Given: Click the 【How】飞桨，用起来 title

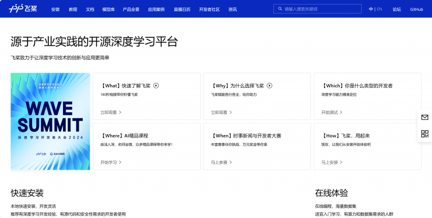Looking at the screenshot, I should pyautogui.click(x=345, y=136).
